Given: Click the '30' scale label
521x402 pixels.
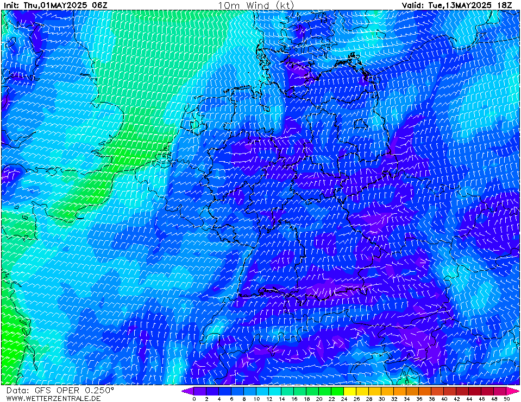Looking at the screenshot, I should [x=381, y=399].
